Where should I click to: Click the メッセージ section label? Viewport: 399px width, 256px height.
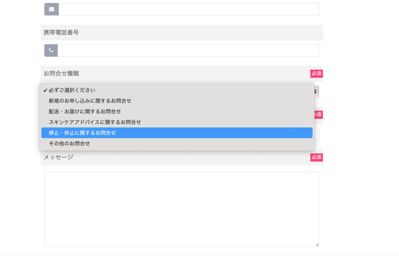[58, 157]
